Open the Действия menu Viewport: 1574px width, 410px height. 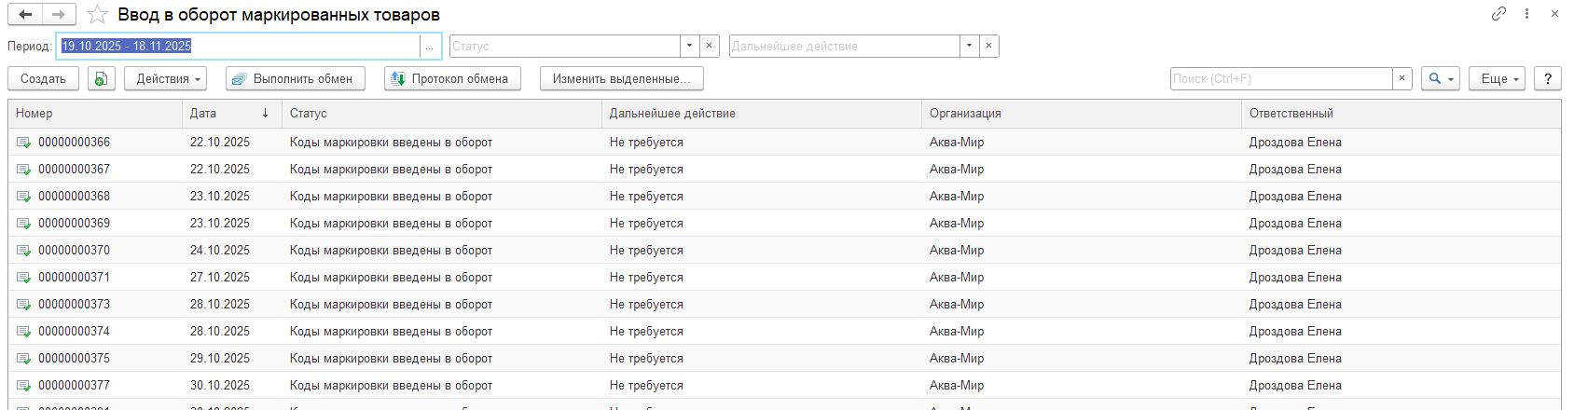click(168, 79)
